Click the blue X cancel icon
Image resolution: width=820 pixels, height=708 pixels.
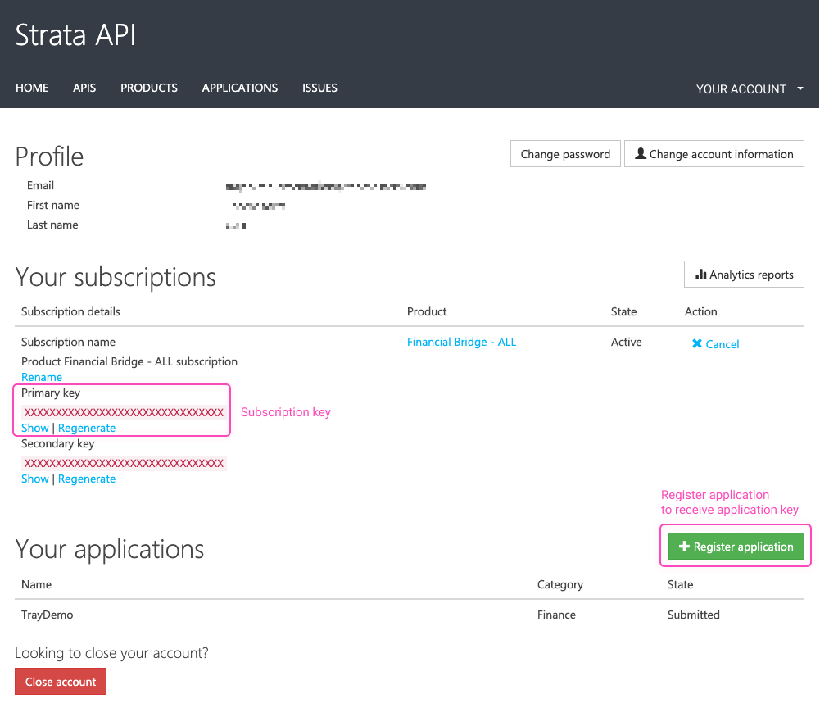coord(696,344)
